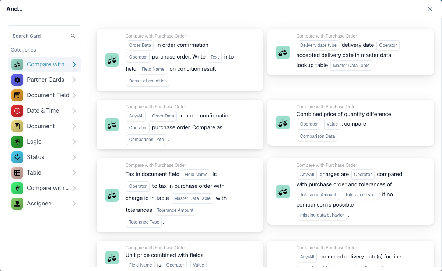Expand the Document Field category chevron
Image resolution: width=442 pixels, height=271 pixels.
tap(74, 95)
